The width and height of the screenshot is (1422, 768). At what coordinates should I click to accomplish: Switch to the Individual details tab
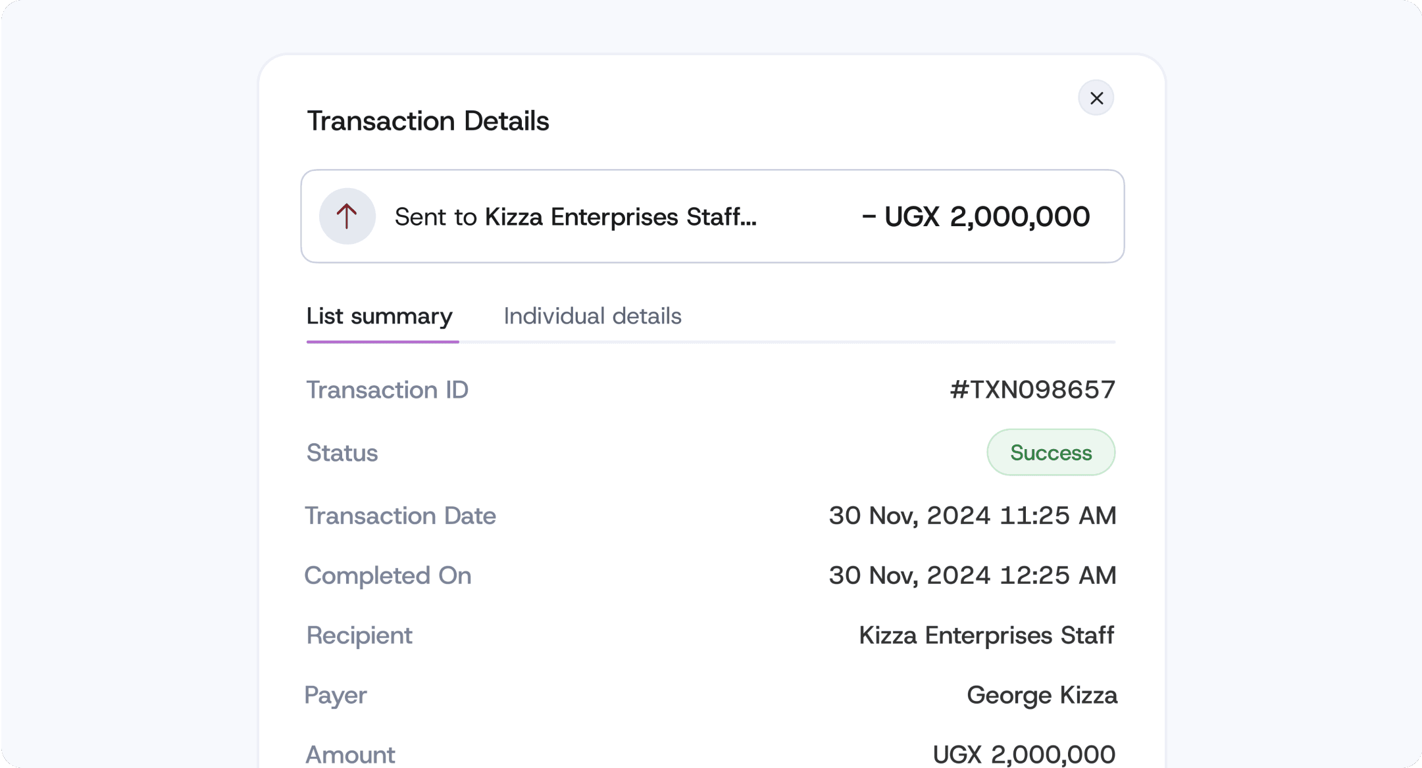pos(593,316)
